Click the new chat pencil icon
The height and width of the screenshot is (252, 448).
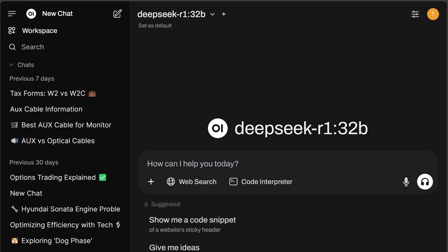117,13
